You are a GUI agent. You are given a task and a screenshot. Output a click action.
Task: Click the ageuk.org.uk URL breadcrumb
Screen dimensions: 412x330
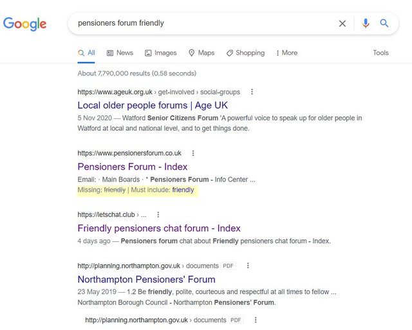tap(159, 92)
